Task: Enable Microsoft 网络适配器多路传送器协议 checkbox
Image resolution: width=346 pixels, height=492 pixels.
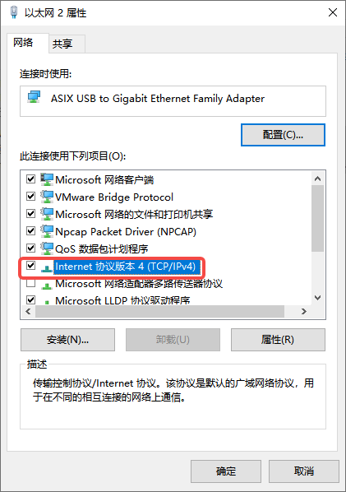Action: point(30,283)
